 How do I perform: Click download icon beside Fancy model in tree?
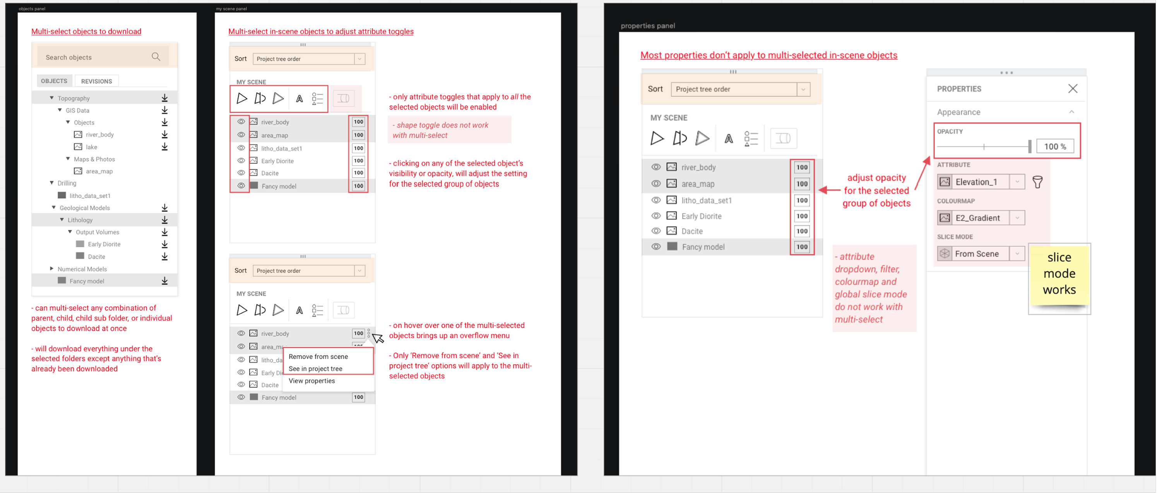click(x=165, y=281)
